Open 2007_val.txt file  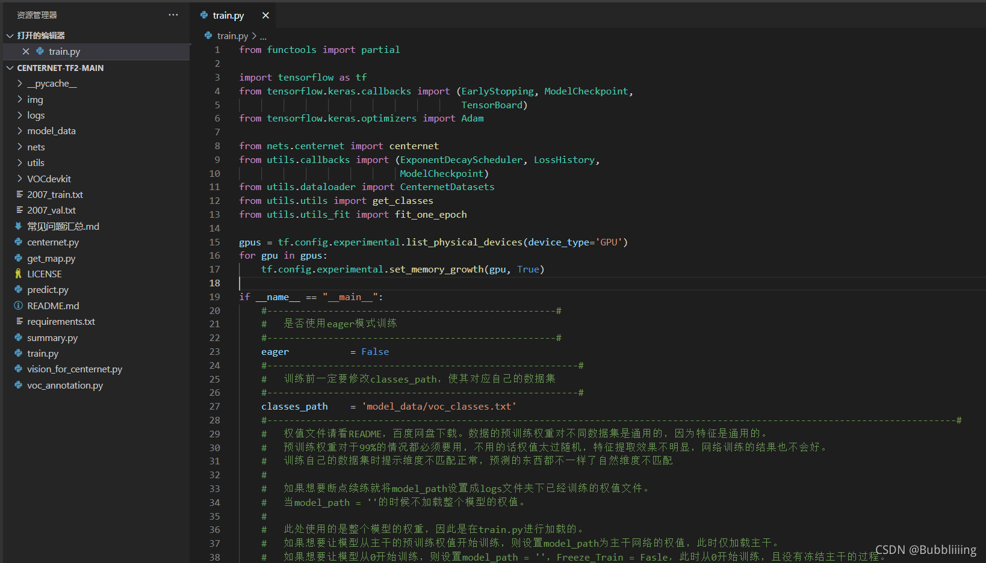click(x=51, y=211)
